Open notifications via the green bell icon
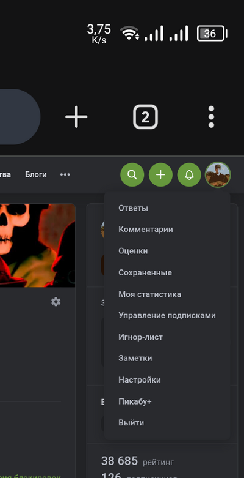This screenshot has width=244, height=478. [x=189, y=174]
